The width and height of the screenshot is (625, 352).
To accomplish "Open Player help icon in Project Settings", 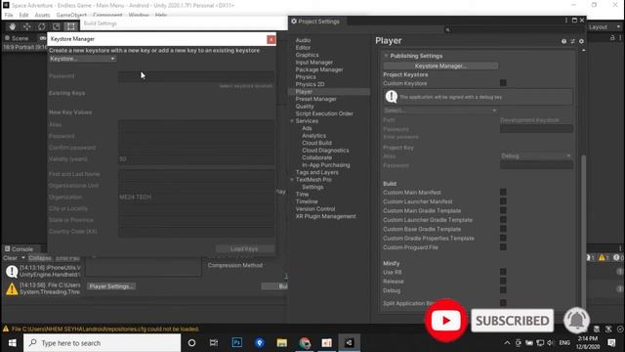I will click(x=563, y=41).
